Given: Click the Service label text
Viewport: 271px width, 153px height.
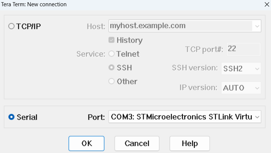Looking at the screenshot, I should pyautogui.click(x=91, y=54).
